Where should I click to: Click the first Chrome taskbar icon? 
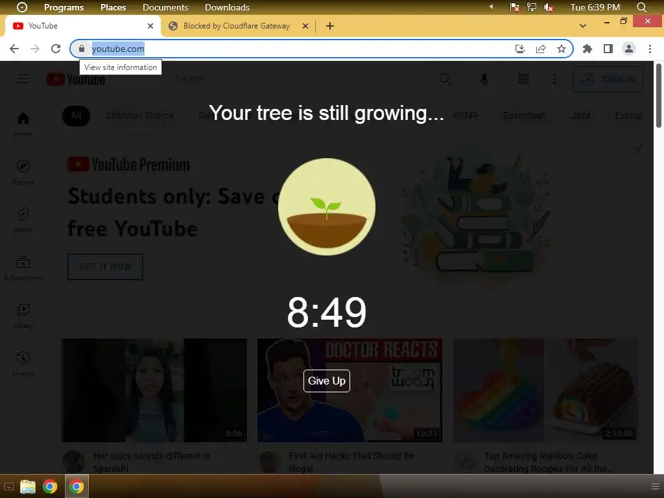50,486
